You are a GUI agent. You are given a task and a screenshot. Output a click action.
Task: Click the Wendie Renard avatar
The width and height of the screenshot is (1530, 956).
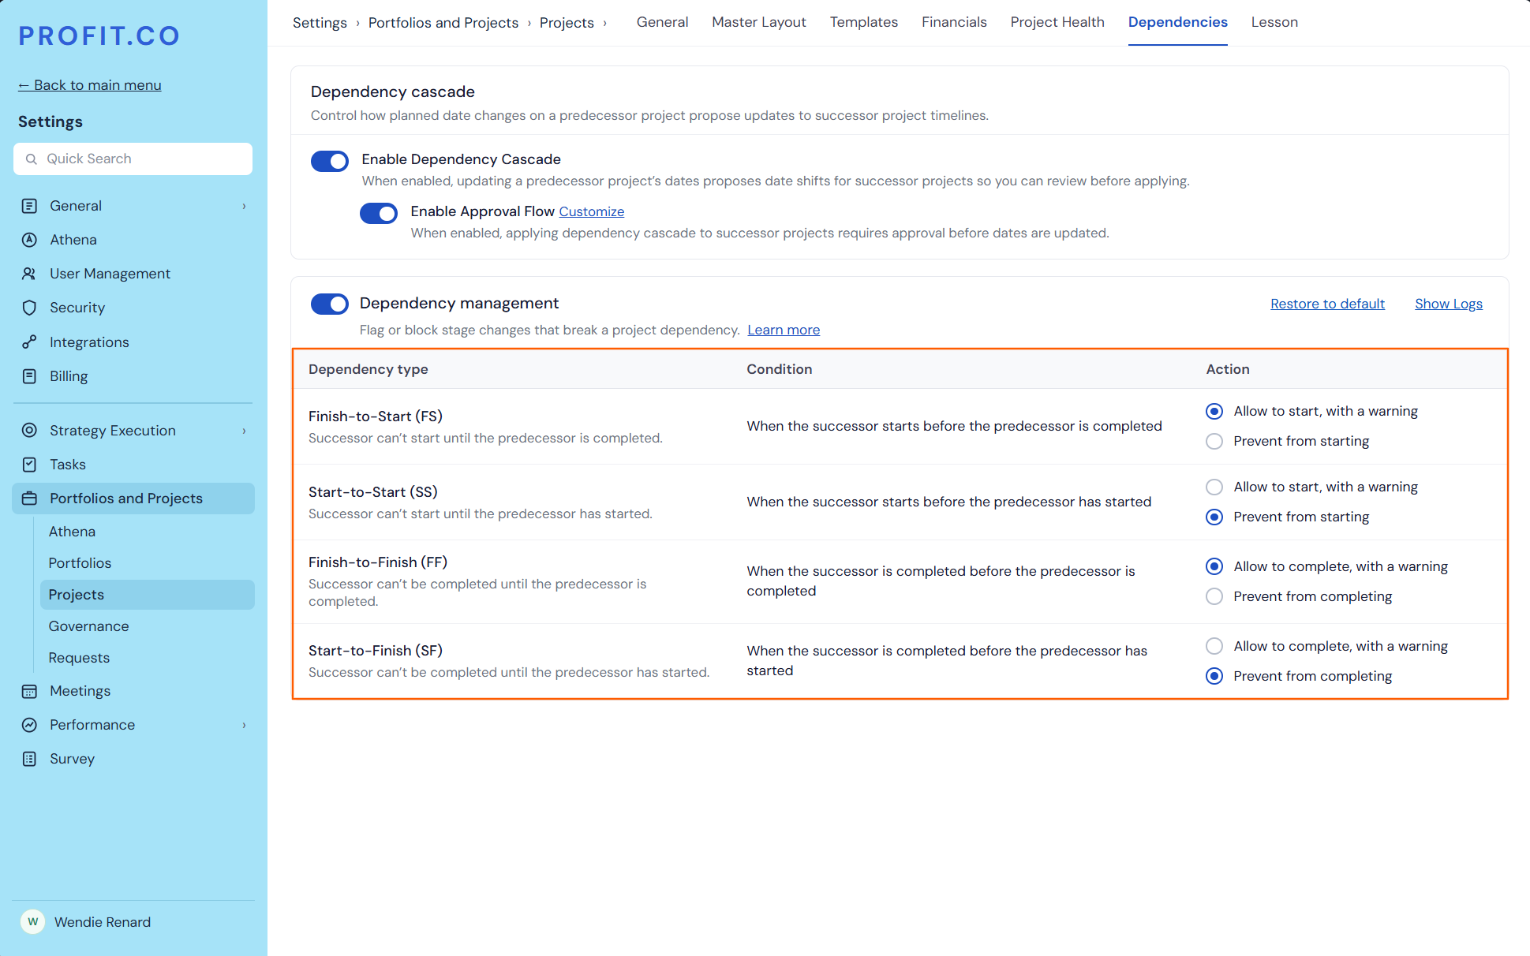click(x=32, y=922)
